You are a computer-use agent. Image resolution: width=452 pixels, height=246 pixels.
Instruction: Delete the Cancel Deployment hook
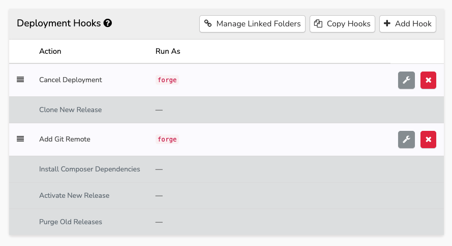(x=428, y=80)
